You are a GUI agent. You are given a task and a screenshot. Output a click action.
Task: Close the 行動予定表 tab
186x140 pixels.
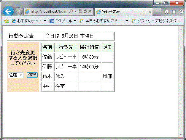pyautogui.click(x=150, y=12)
